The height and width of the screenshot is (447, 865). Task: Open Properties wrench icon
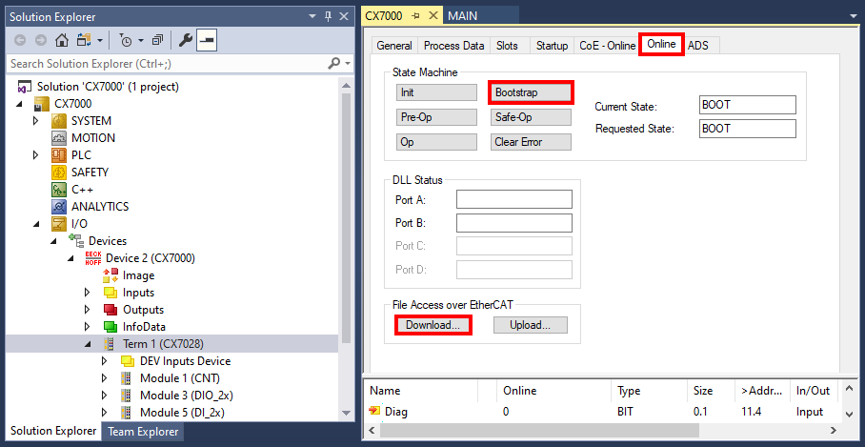click(x=186, y=40)
